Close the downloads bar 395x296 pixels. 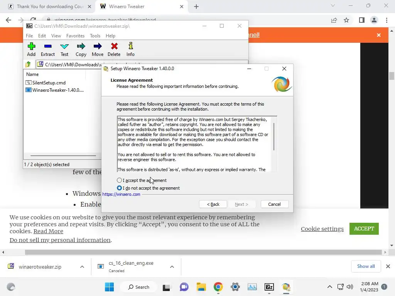[x=388, y=266]
